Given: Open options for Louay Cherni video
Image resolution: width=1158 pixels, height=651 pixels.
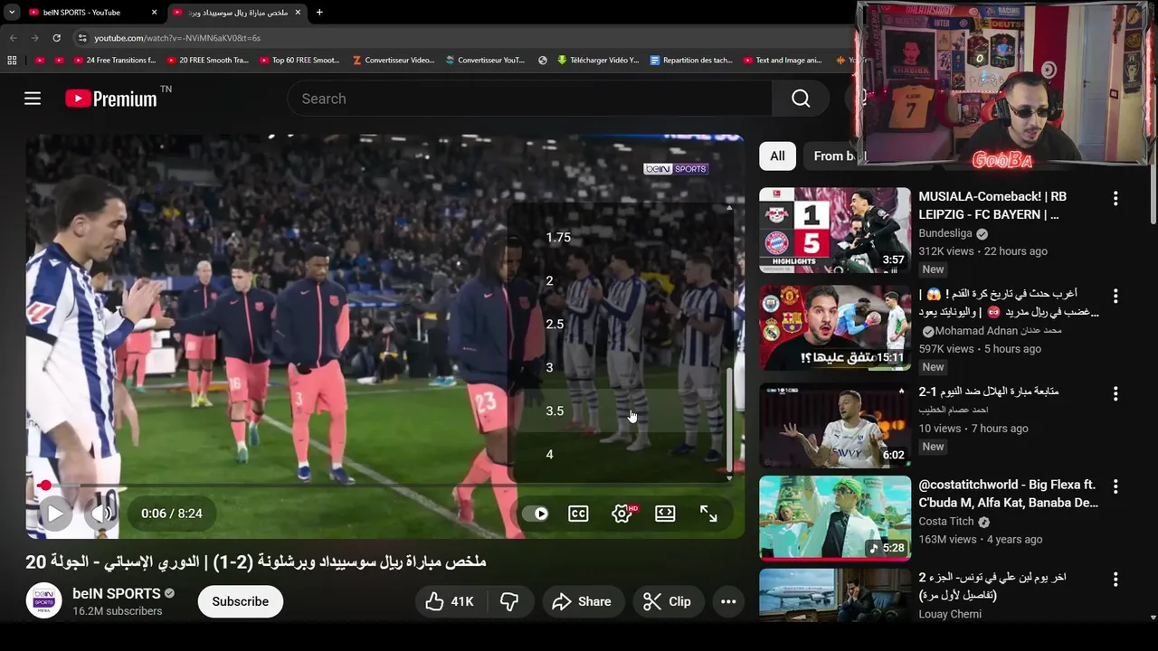Looking at the screenshot, I should coord(1115,579).
